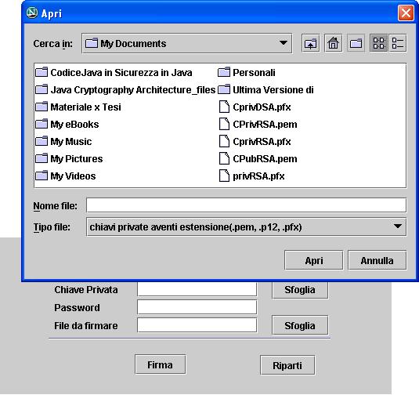This screenshot has height=395, width=419.
Task: Jump to the home directory
Action: (x=333, y=43)
